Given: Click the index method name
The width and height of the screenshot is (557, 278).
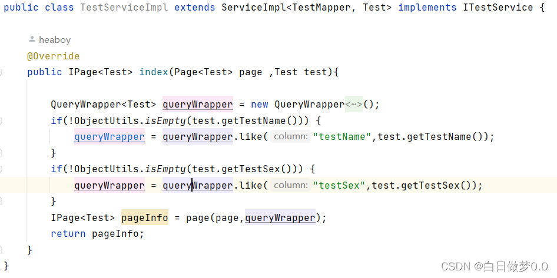Looking at the screenshot, I should [x=154, y=72].
